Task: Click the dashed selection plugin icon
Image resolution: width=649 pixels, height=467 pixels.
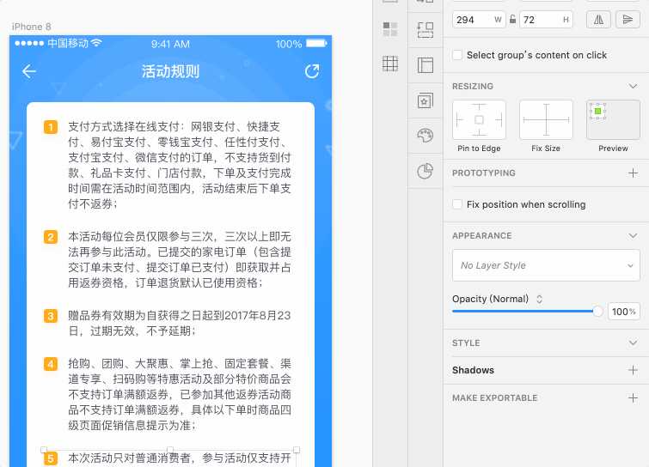Action: [x=425, y=30]
